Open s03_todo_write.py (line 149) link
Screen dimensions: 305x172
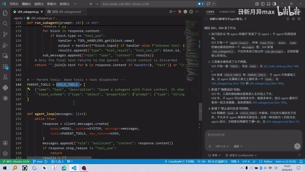281,66
